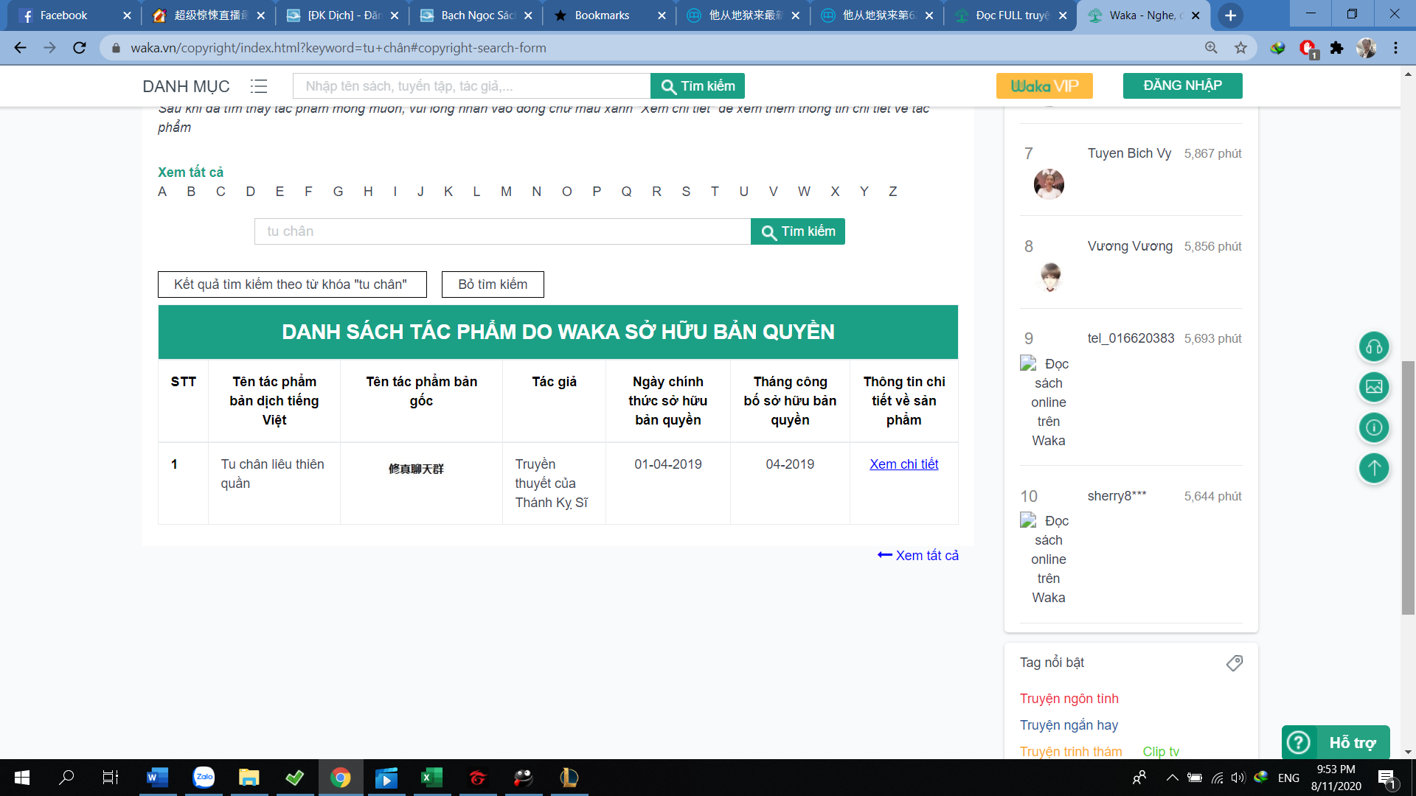This screenshot has width=1416, height=796.
Task: Show hidden system tray icons
Action: 1172,778
